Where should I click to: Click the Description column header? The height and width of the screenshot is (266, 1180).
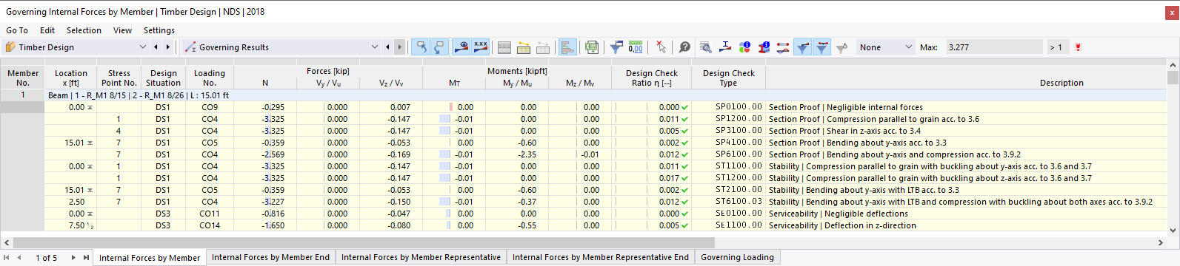1061,83
